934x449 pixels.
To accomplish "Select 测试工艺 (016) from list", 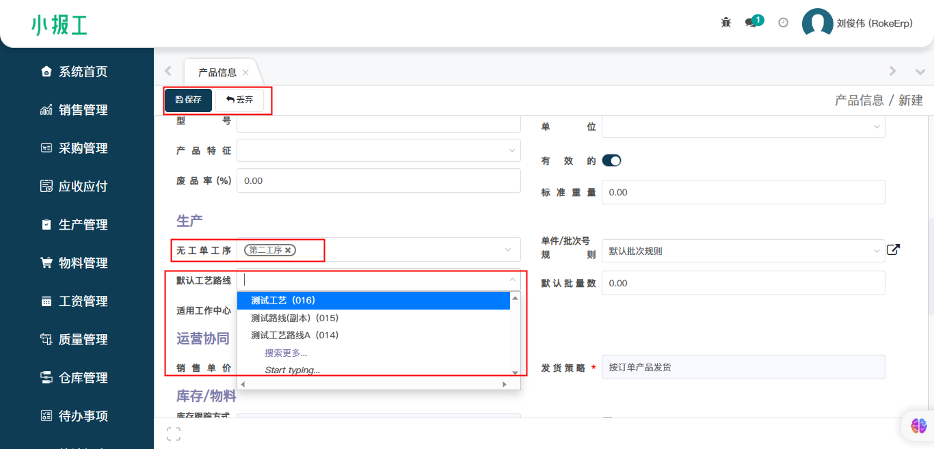I will click(x=283, y=300).
